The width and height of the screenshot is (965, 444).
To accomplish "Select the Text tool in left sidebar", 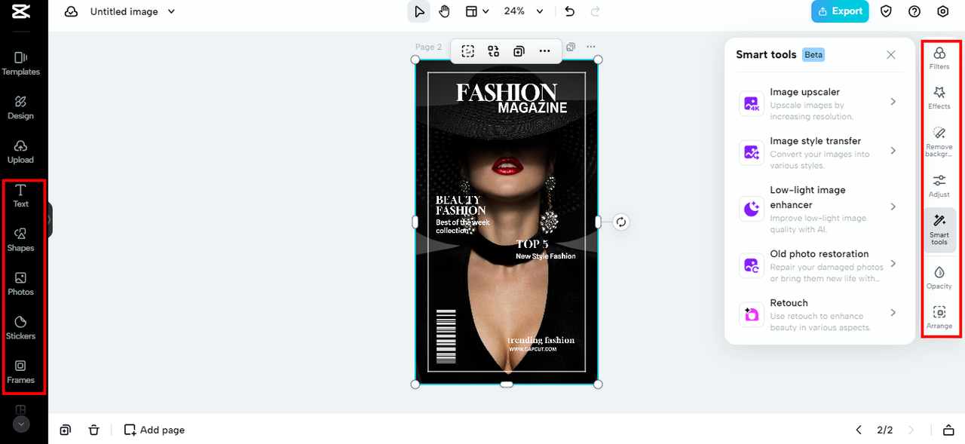I will [x=21, y=196].
